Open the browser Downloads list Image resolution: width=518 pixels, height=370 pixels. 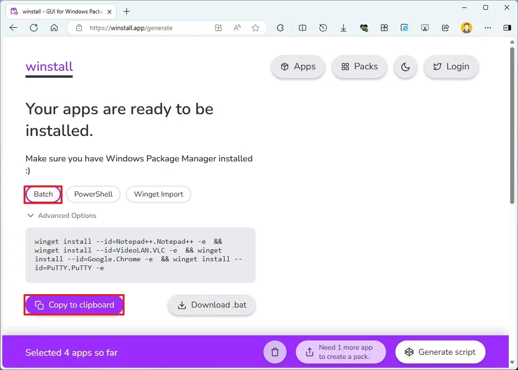pos(343,28)
